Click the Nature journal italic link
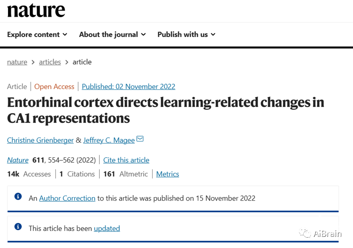 (18, 160)
